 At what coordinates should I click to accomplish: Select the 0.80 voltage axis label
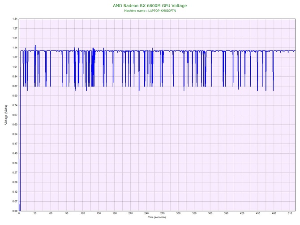pos(15,96)
